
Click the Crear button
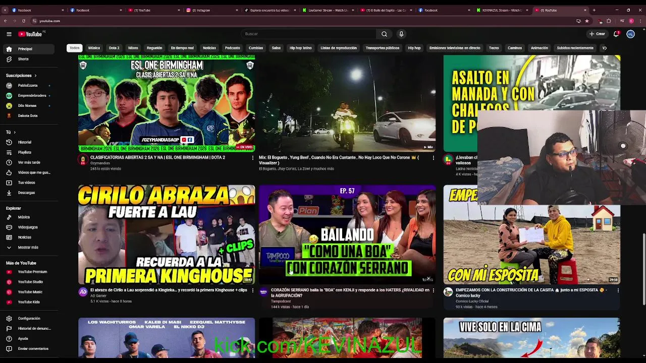(x=597, y=34)
